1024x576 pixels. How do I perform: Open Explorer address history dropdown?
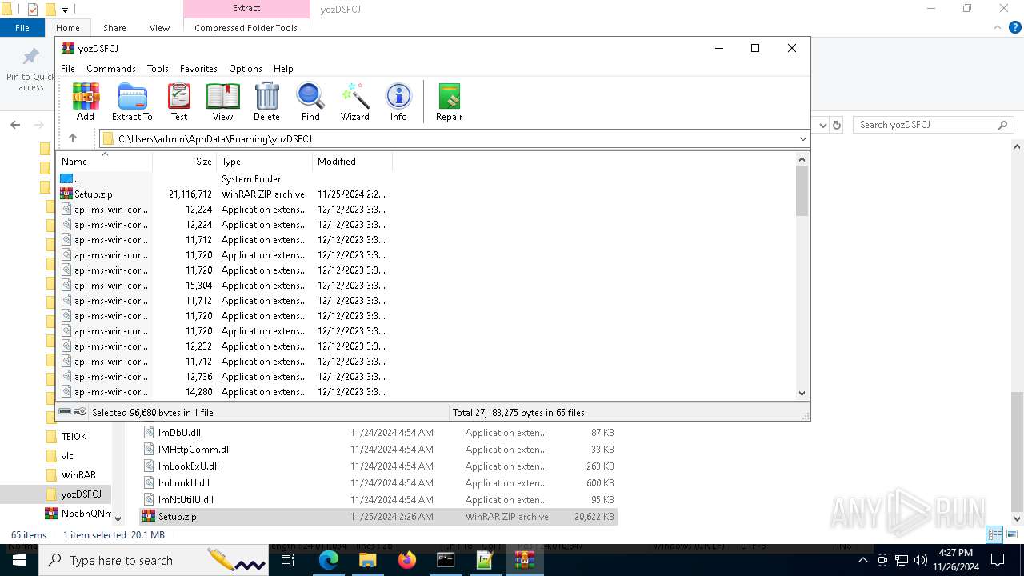tap(822, 125)
